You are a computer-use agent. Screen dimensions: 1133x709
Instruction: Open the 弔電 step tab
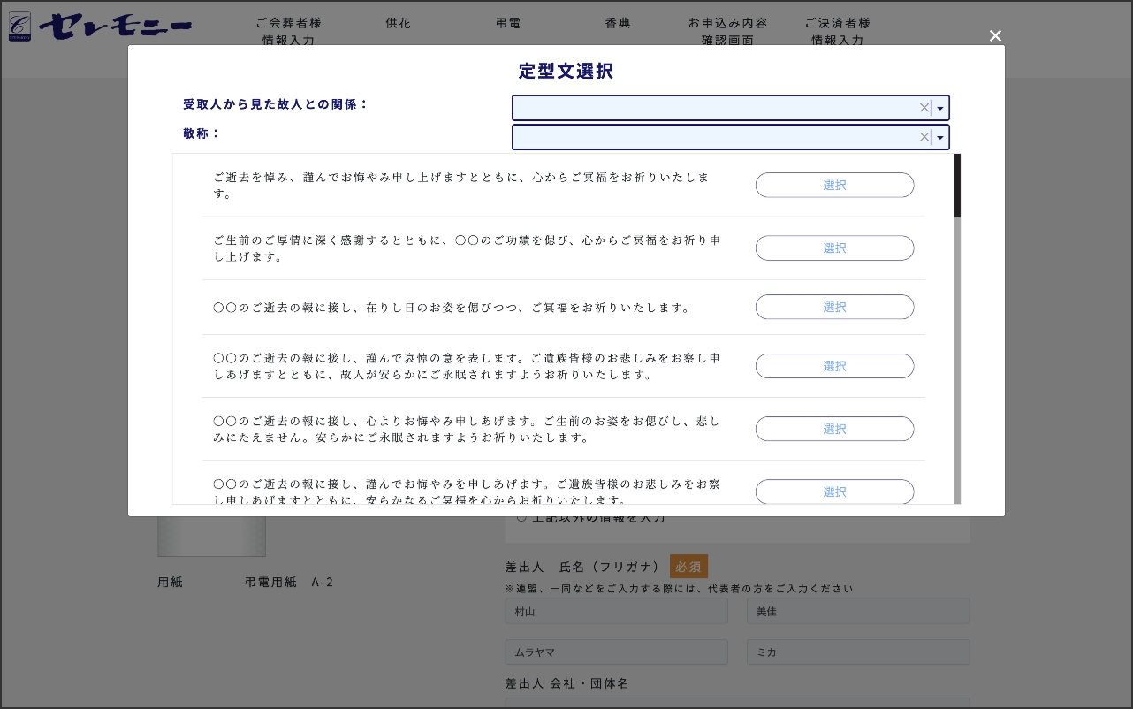508,24
